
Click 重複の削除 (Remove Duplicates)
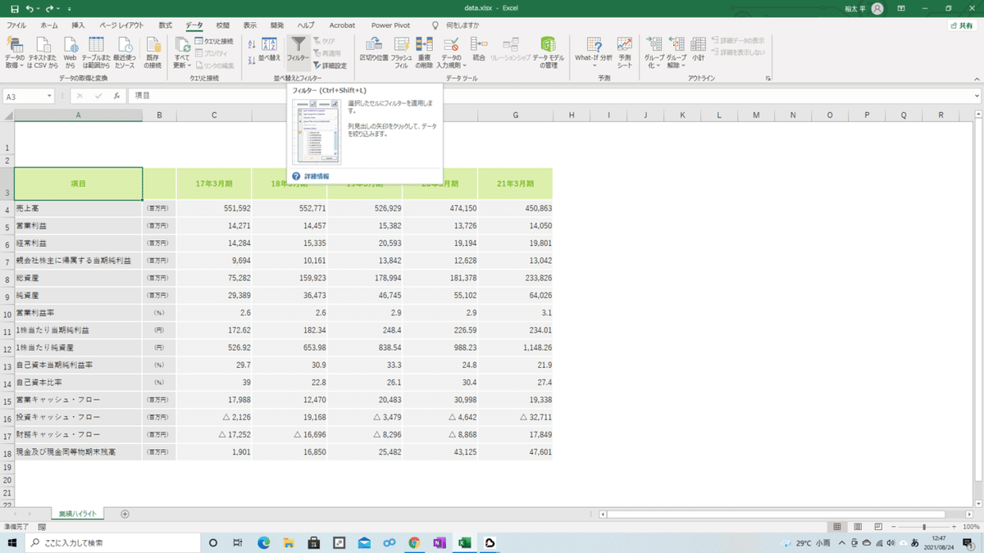(424, 52)
